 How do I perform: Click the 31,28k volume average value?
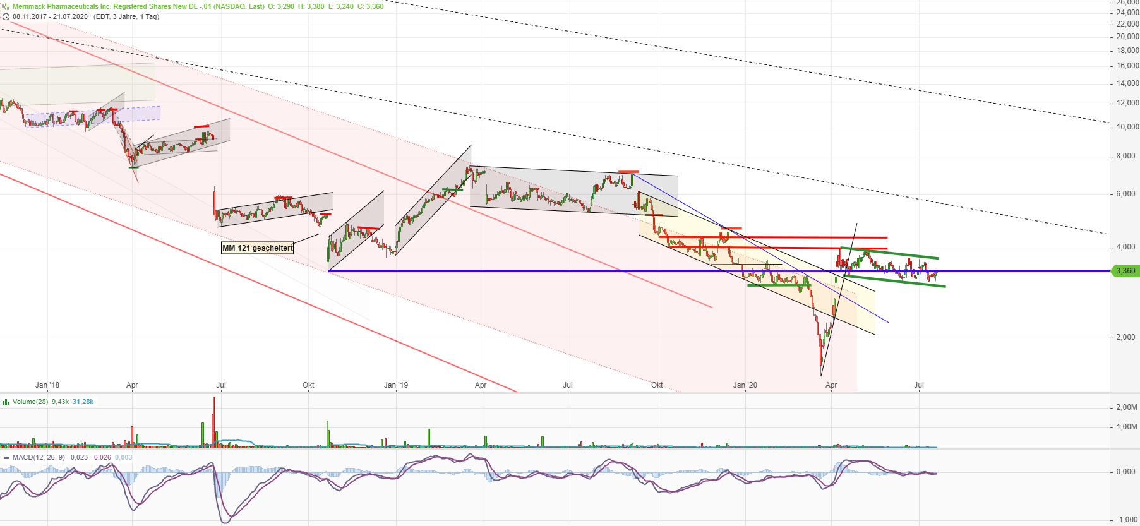point(83,402)
